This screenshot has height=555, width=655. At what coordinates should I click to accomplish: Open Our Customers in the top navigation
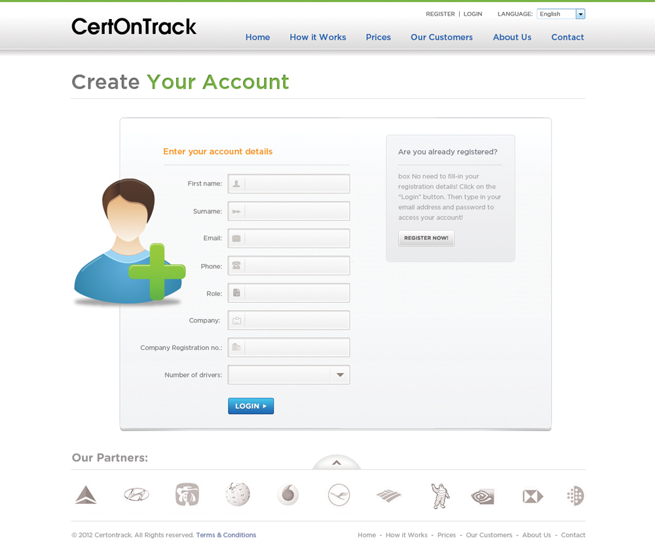click(441, 37)
